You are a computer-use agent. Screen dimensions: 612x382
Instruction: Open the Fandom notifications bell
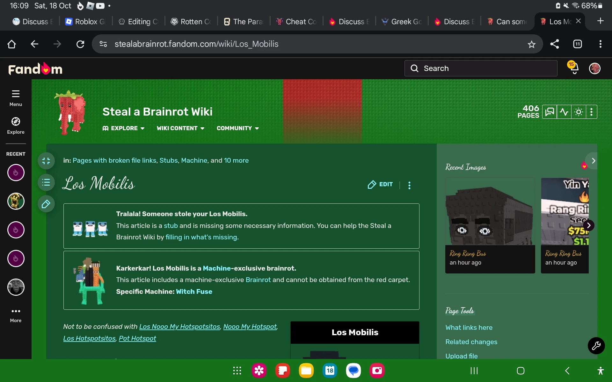tap(574, 68)
